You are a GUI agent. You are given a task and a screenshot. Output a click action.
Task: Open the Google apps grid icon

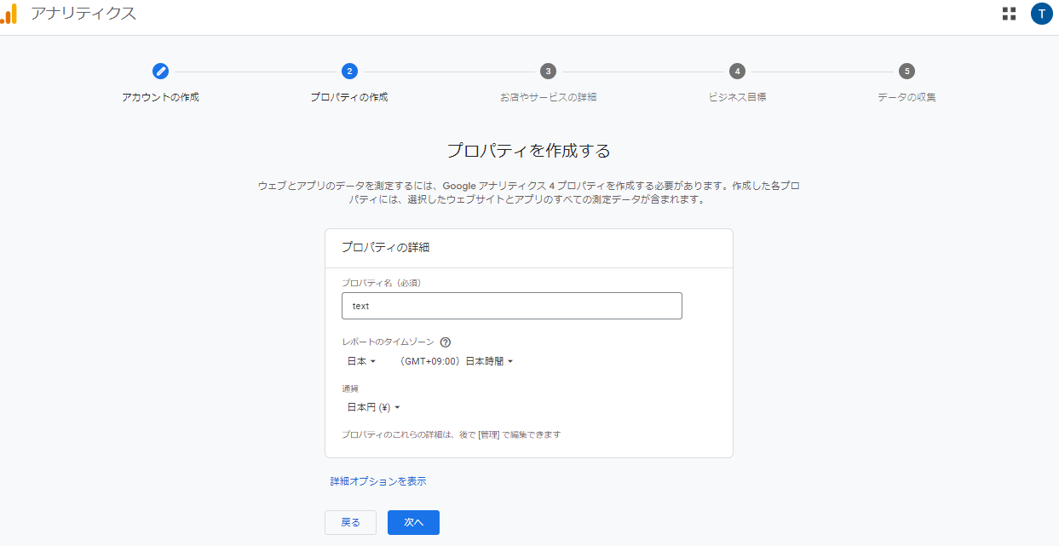tap(1010, 14)
